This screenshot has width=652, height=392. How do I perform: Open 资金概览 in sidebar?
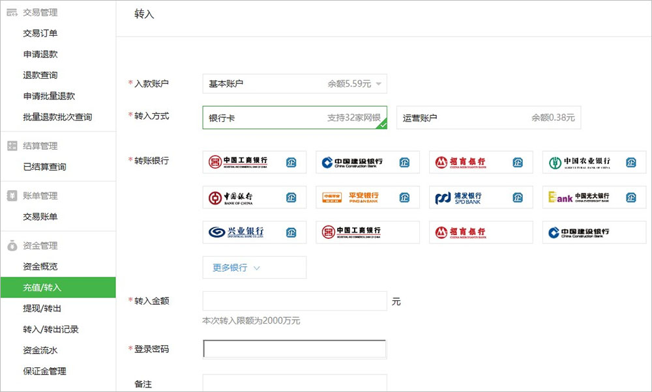[40, 266]
